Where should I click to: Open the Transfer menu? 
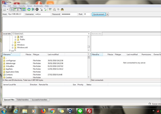pyautogui.click(x=22, y=6)
